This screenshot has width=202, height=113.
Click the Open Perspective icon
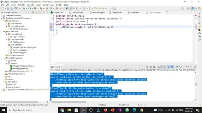[188, 8]
